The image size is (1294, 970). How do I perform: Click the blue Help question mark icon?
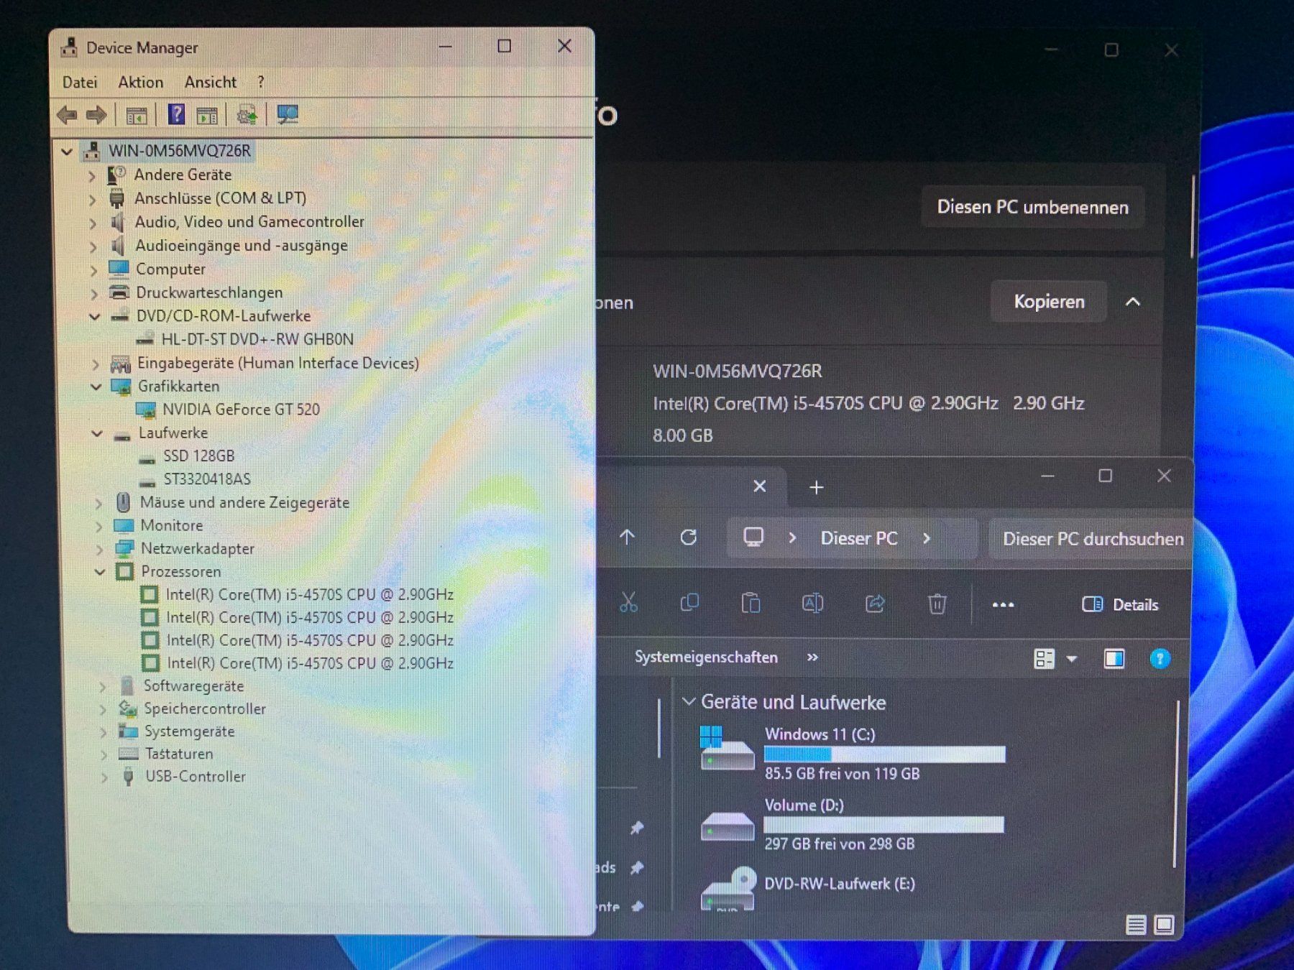[x=176, y=114]
